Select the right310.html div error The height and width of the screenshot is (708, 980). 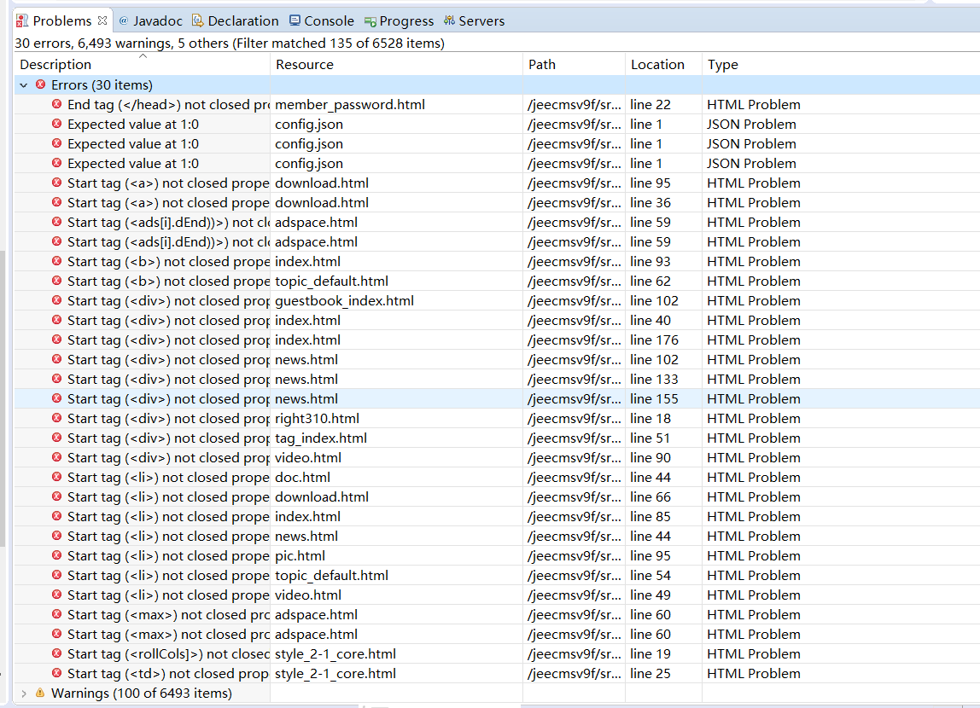[x=317, y=418]
